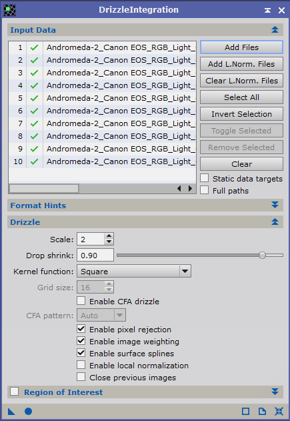
Task: Click the Apply Global circle icon
Action: pos(29,412)
